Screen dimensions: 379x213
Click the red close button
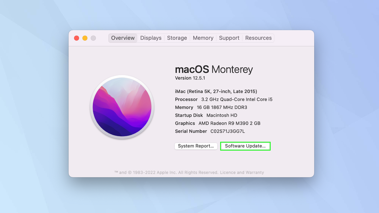[76, 38]
